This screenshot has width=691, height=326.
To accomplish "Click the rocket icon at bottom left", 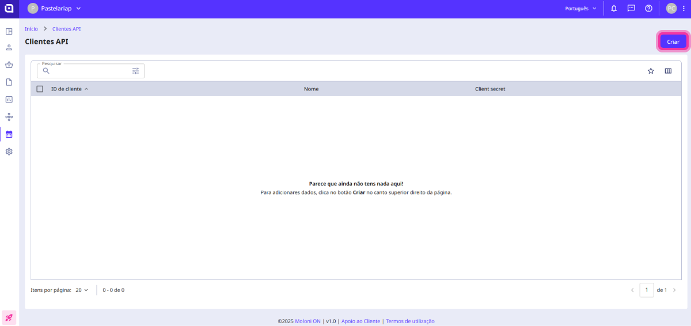I will tap(9, 317).
